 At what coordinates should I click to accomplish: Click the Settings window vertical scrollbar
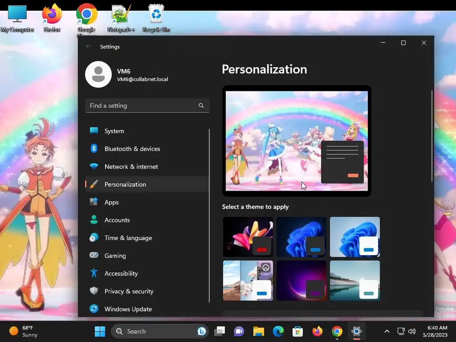pyautogui.click(x=432, y=136)
